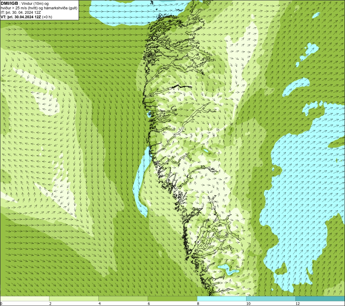Click the legend line about hviður > 25 m/s

coord(39,8)
